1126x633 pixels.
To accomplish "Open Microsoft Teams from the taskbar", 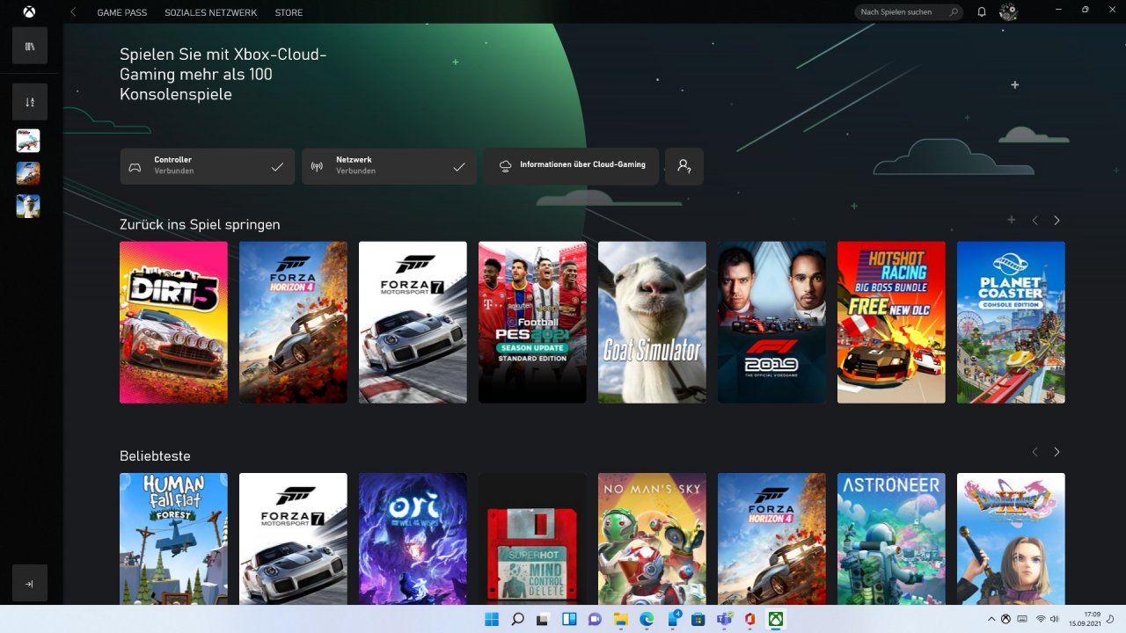I will tap(724, 619).
